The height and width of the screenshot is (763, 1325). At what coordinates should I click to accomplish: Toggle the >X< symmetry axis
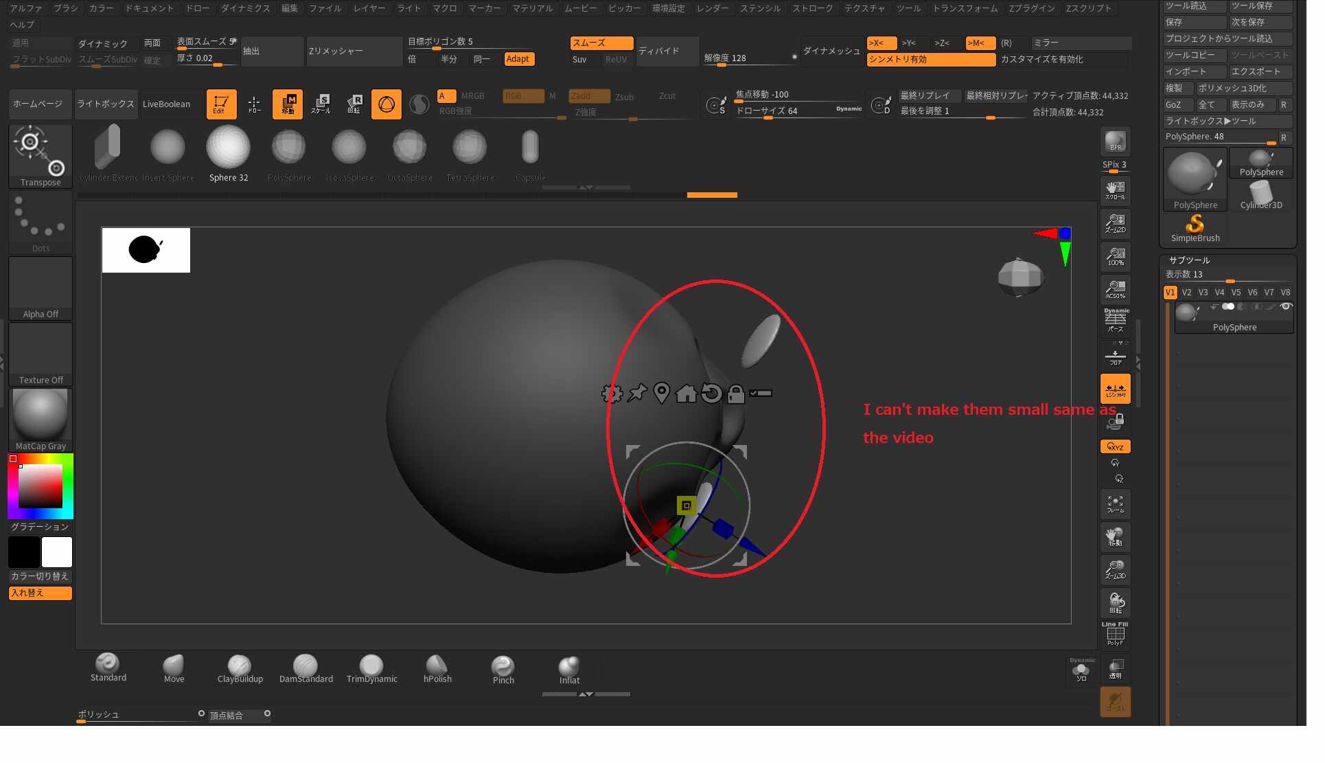click(x=880, y=43)
